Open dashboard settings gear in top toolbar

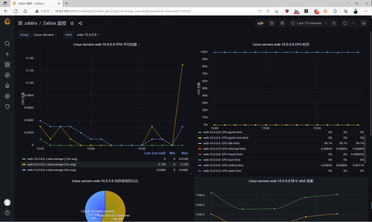point(282,23)
